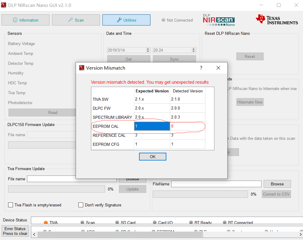Viewport: 303px width, 240px height.
Task: Click the Card I/O status indicator
Action: (155, 223)
